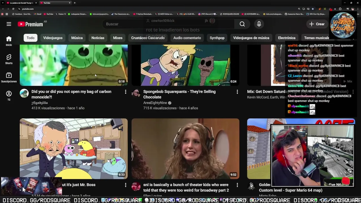Open more options for Spongebob Chocolate video
Image resolution: width=361 pixels, height=203 pixels.
pyautogui.click(x=237, y=92)
